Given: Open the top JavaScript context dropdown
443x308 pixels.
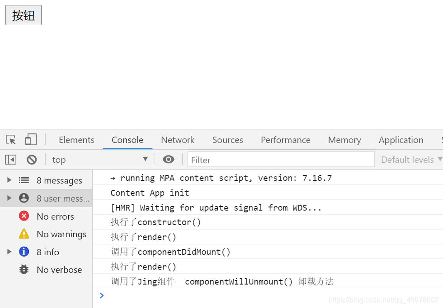Looking at the screenshot, I should pos(100,160).
